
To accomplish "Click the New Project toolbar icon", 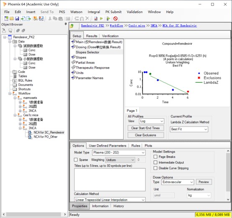I will point(6,18).
